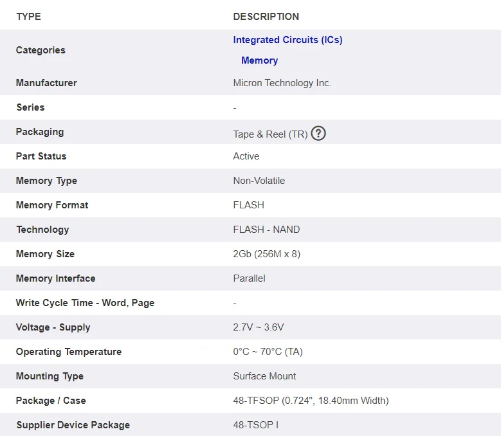Select the Surface Mount mounting type value
Image resolution: width=501 pixels, height=436 pixels.
(x=264, y=376)
